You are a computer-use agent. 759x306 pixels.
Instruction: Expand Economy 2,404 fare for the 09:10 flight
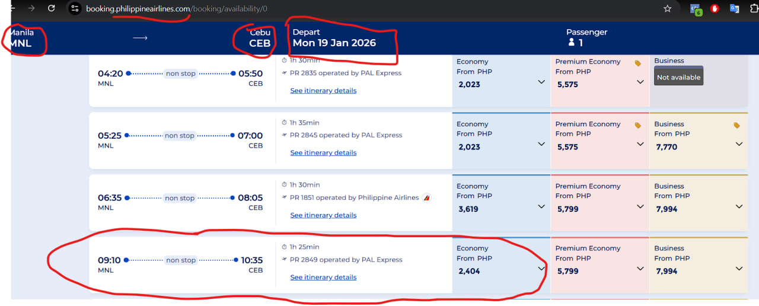541,269
